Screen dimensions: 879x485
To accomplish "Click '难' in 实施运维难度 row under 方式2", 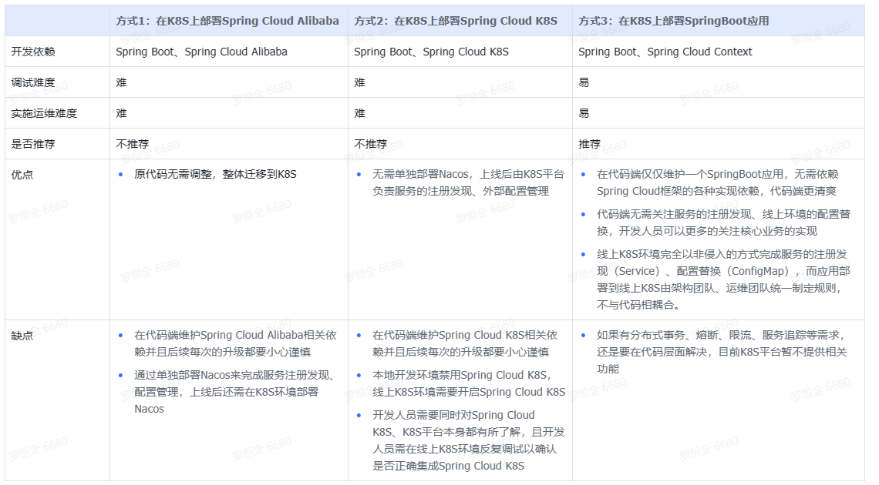I will (x=359, y=114).
